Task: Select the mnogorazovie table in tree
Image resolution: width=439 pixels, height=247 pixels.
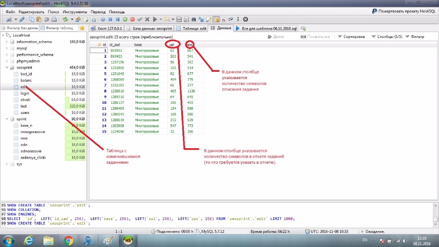Action: pyautogui.click(x=32, y=132)
